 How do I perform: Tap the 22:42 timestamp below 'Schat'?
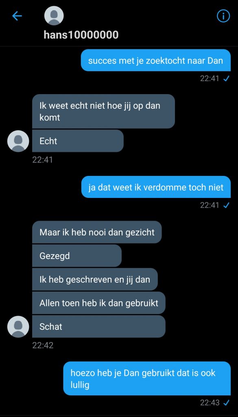pos(43,345)
